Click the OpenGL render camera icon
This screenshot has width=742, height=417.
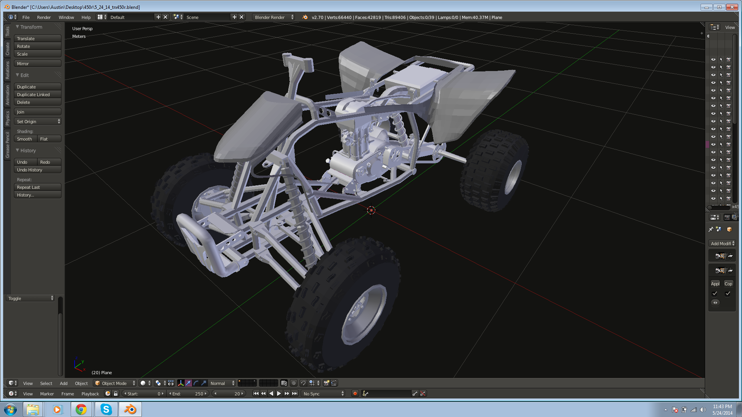pos(326,383)
